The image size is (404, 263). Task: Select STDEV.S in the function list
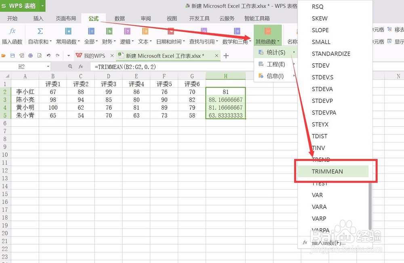click(x=322, y=77)
